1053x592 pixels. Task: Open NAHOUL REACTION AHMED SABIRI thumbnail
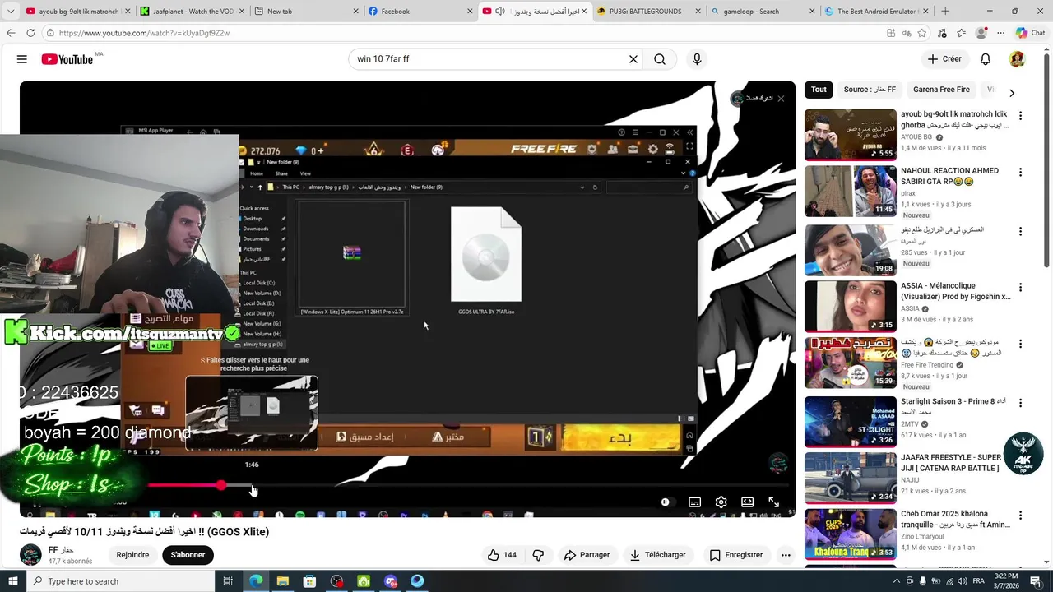click(x=850, y=191)
